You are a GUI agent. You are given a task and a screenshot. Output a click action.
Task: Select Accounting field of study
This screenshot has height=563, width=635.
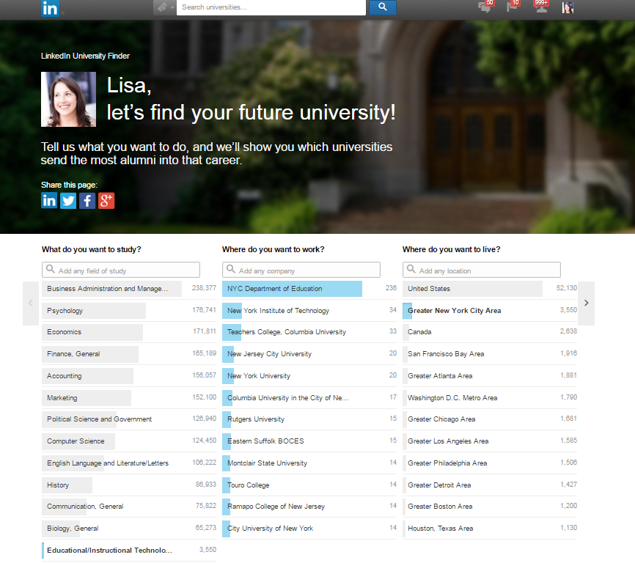129,375
